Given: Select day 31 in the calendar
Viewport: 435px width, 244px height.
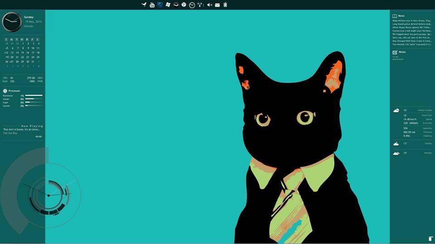Looking at the screenshot, I should [x=33, y=62].
